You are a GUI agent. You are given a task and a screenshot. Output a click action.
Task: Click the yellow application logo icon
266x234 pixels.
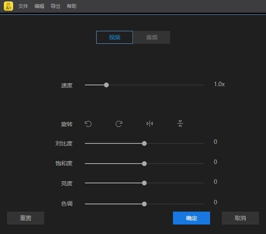tap(8, 6)
